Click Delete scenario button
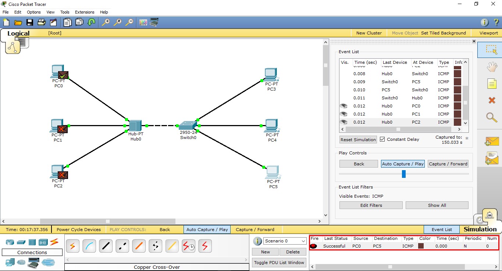Screen dimensions: 502x271 293,252
